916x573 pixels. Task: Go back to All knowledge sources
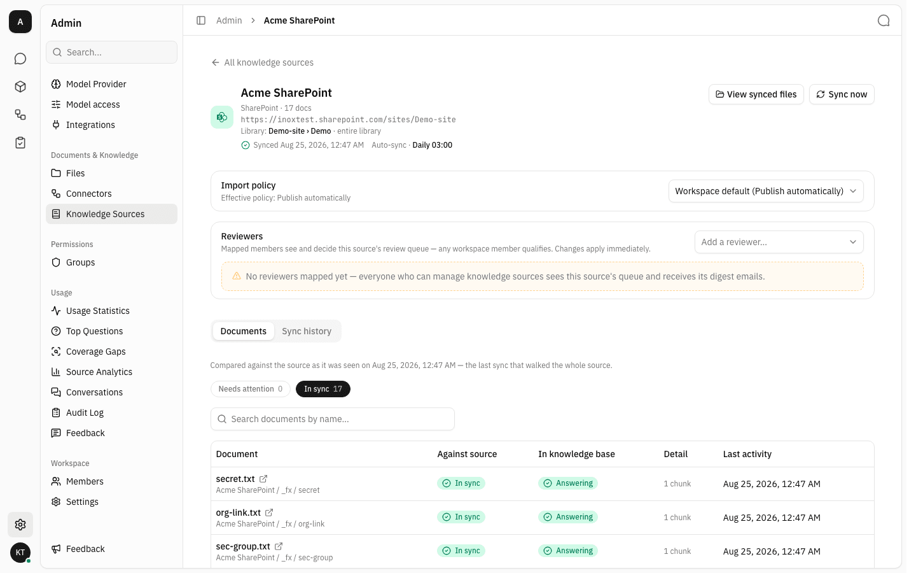click(262, 62)
